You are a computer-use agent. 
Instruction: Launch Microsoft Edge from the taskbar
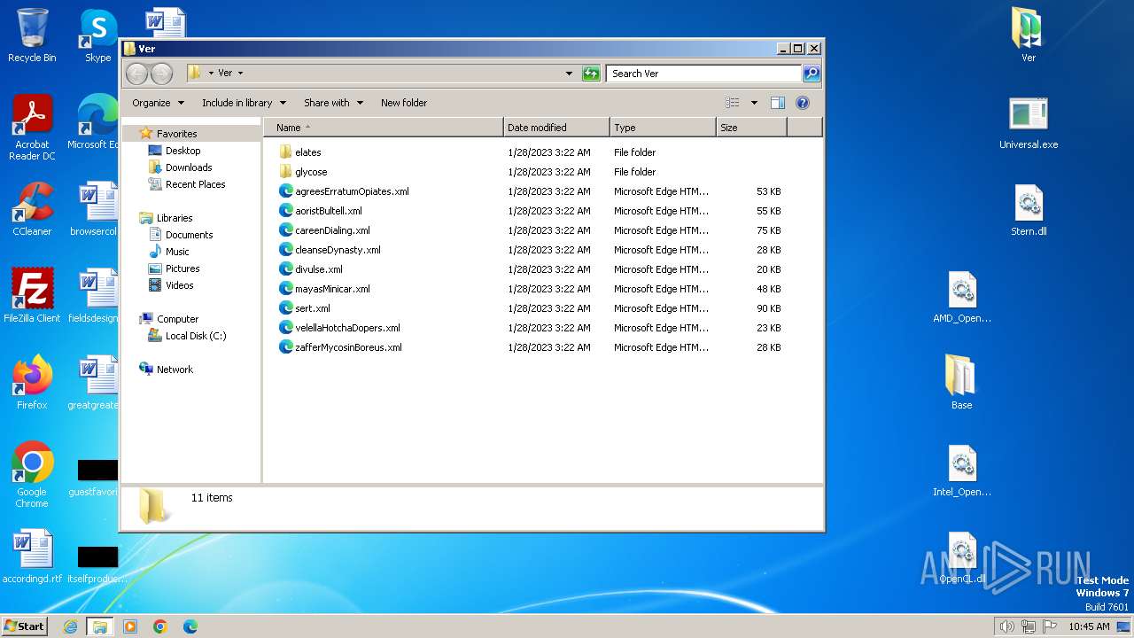(190, 626)
